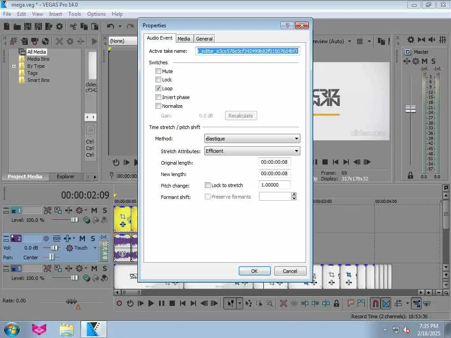Open the Touch automation mode dropdown on track 2

point(95,248)
